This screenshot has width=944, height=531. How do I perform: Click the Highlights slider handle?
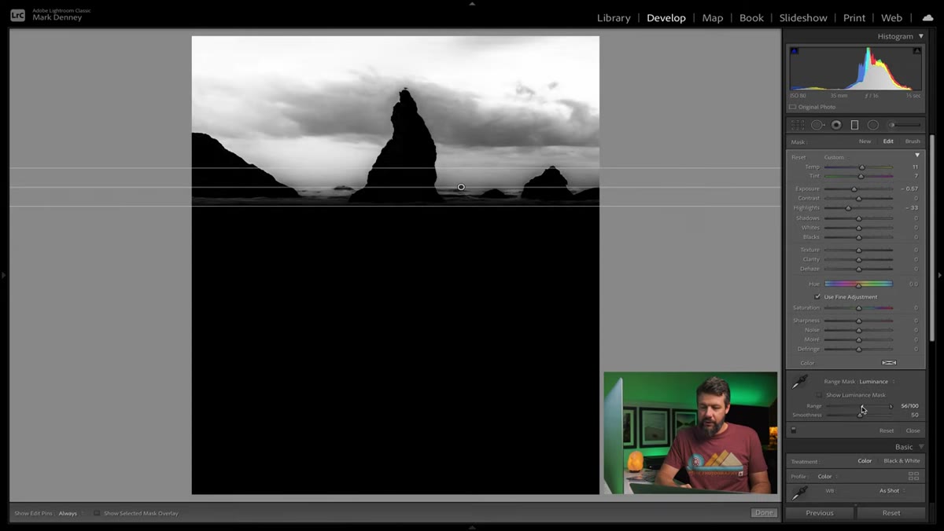point(848,208)
